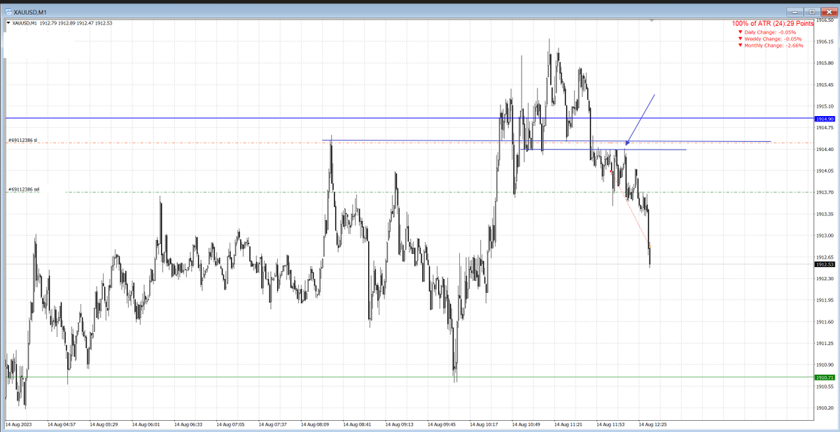Viewport: 840px width, 432px height.
Task: Click the black triangle beside XAUUSD,M1 label
Action: coord(8,23)
